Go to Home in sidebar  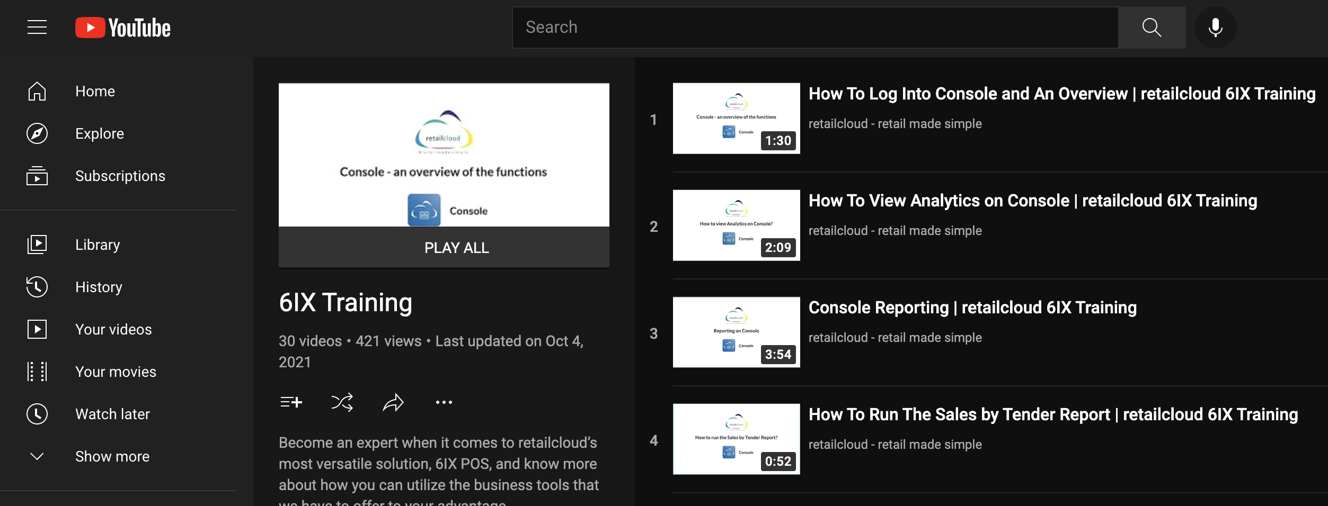pyautogui.click(x=95, y=92)
